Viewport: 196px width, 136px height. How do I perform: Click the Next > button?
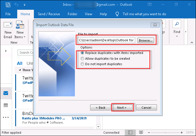tap(122, 108)
